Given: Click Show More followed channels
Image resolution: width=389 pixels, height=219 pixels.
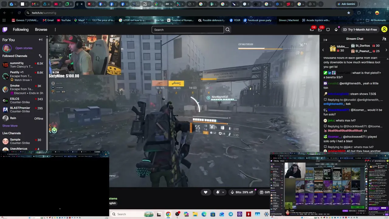Looking at the screenshot, I should 10,126.
